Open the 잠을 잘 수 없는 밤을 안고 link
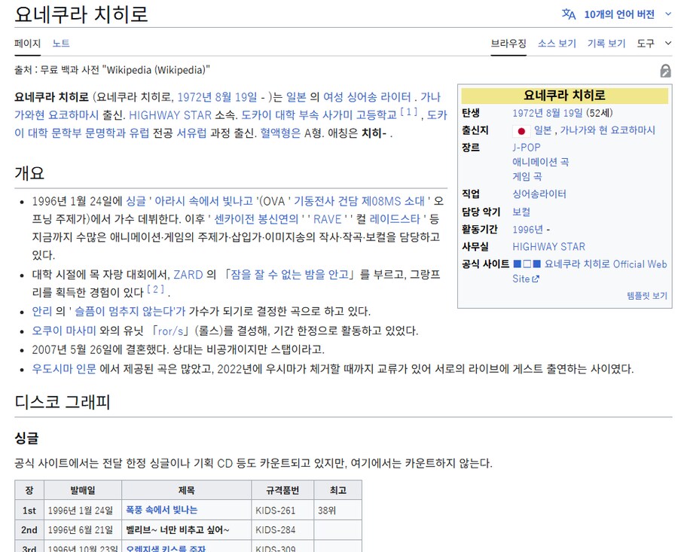This screenshot has width=678, height=552. (x=290, y=274)
